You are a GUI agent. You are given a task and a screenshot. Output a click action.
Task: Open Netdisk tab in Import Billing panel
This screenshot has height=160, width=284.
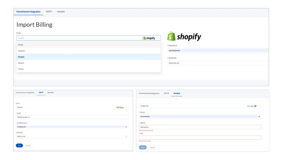pos(61,12)
